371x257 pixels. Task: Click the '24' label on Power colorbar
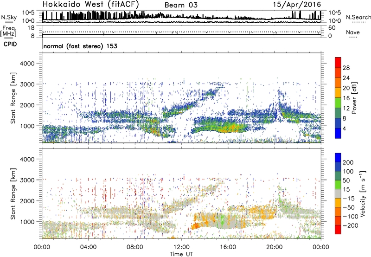coord(346,78)
